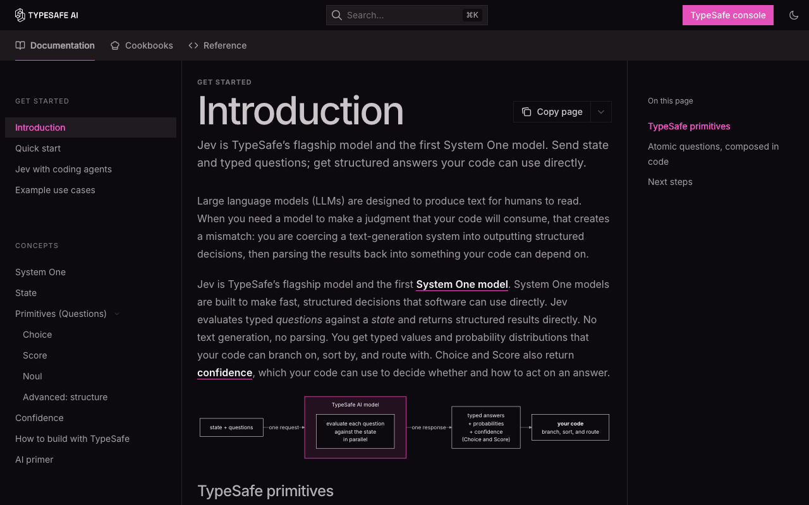Switch to the Cookbooks tab
The height and width of the screenshot is (505, 809).
tap(142, 45)
